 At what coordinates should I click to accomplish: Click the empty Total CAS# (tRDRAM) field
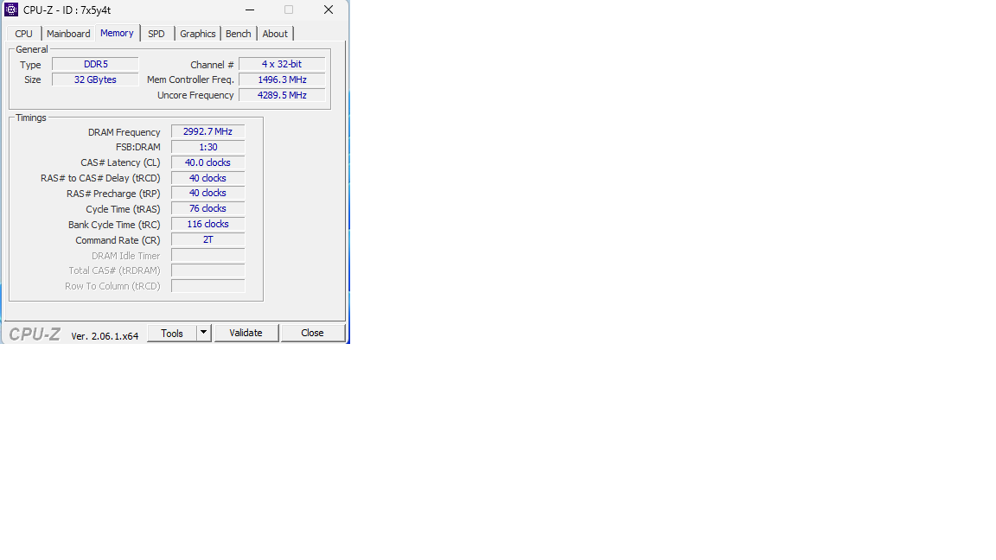(x=207, y=270)
